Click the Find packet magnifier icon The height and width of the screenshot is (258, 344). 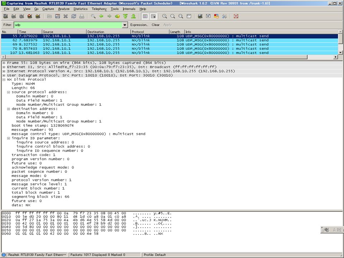point(93,16)
